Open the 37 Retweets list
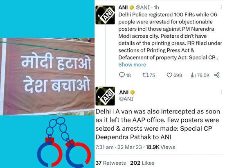The image size is (225, 168). (110, 163)
